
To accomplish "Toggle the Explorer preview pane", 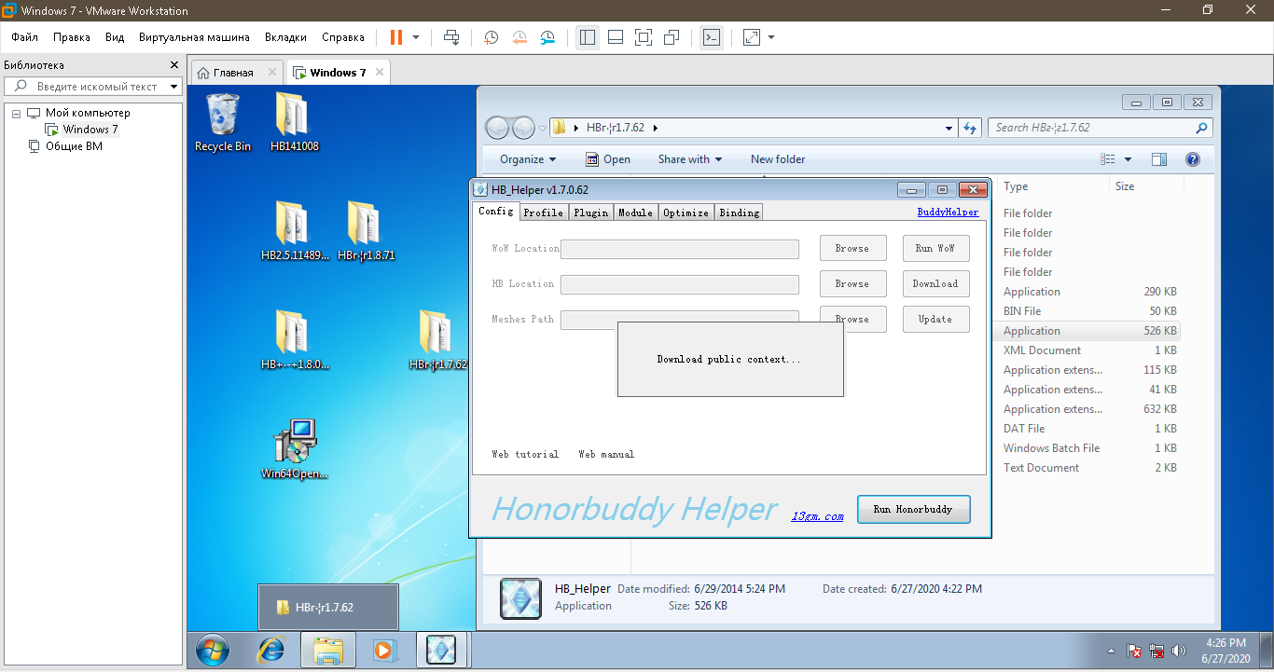I will tap(1159, 159).
